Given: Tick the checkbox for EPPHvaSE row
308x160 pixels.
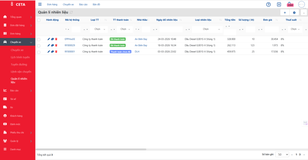Looking at the screenshot, I should (x=39, y=39).
